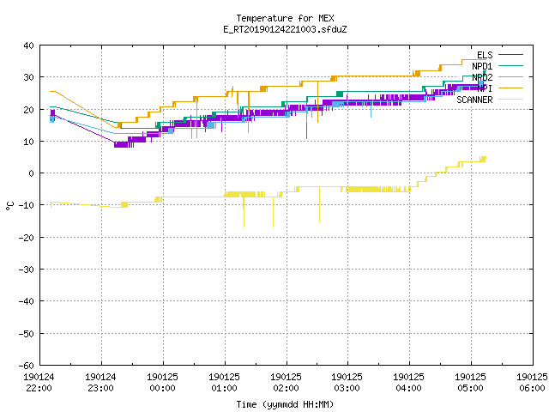Click the y-axis value -40
The width and height of the screenshot is (549, 412).
27,301
